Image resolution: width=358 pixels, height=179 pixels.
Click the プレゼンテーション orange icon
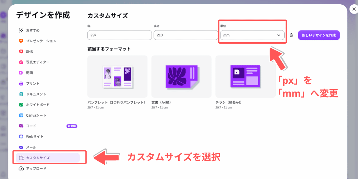click(21, 41)
